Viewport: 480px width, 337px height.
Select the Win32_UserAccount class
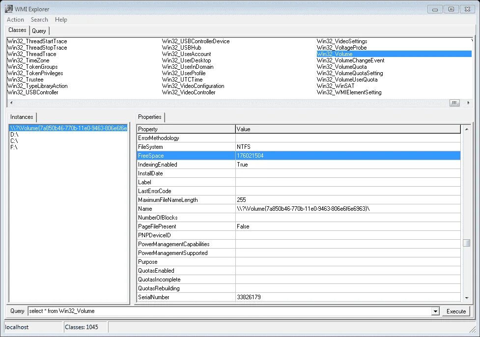(186, 54)
